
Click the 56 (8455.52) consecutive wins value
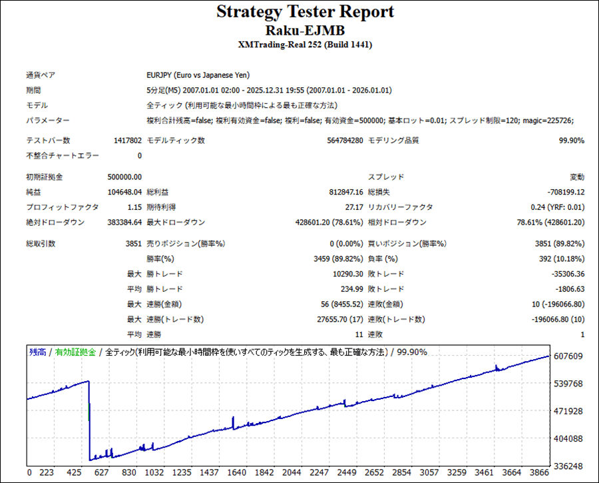click(x=342, y=304)
